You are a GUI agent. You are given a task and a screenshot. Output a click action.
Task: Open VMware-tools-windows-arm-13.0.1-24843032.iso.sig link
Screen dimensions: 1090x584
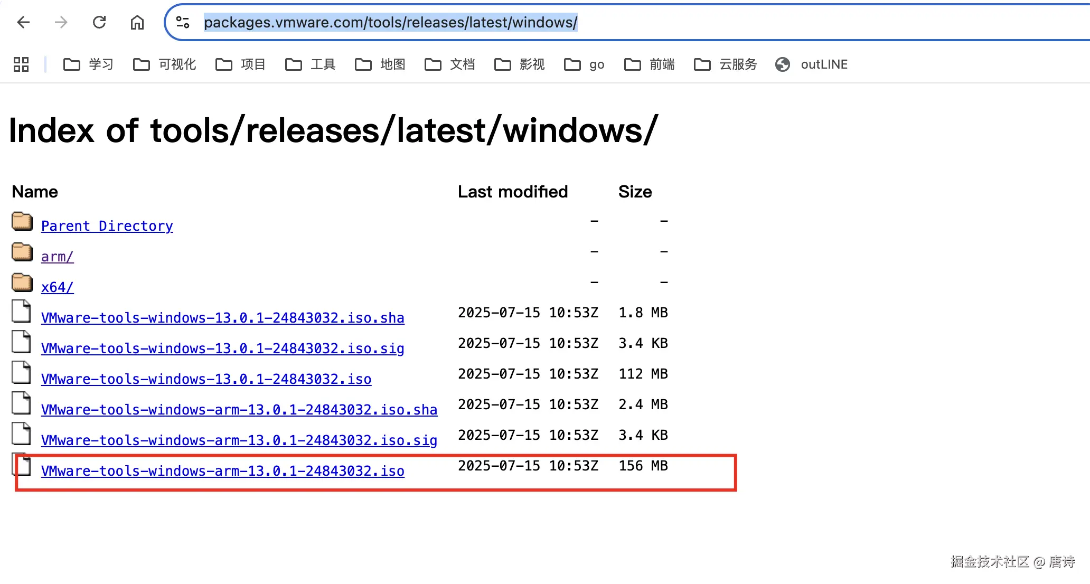coord(239,440)
